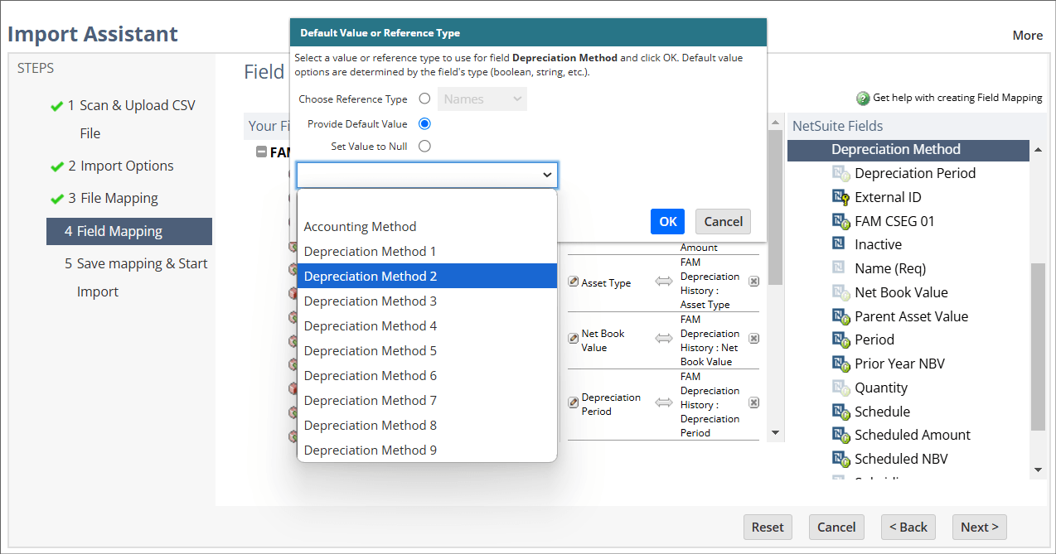Choose Depreciation Method 7 option
Screen dimensions: 1056x554
[427, 400]
